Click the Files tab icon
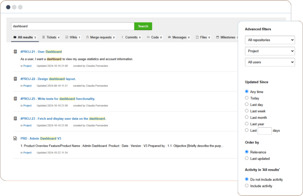Viewport: 303px width, 196px height. point(197,37)
